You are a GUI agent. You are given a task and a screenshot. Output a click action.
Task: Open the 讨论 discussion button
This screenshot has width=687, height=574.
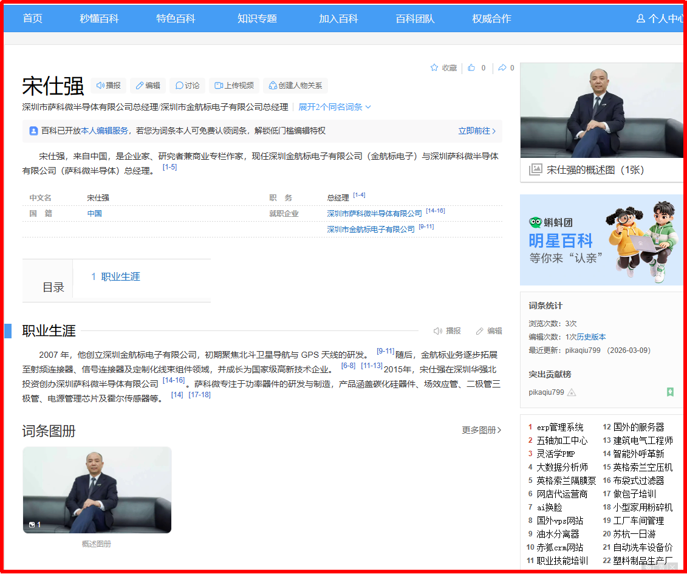click(187, 86)
